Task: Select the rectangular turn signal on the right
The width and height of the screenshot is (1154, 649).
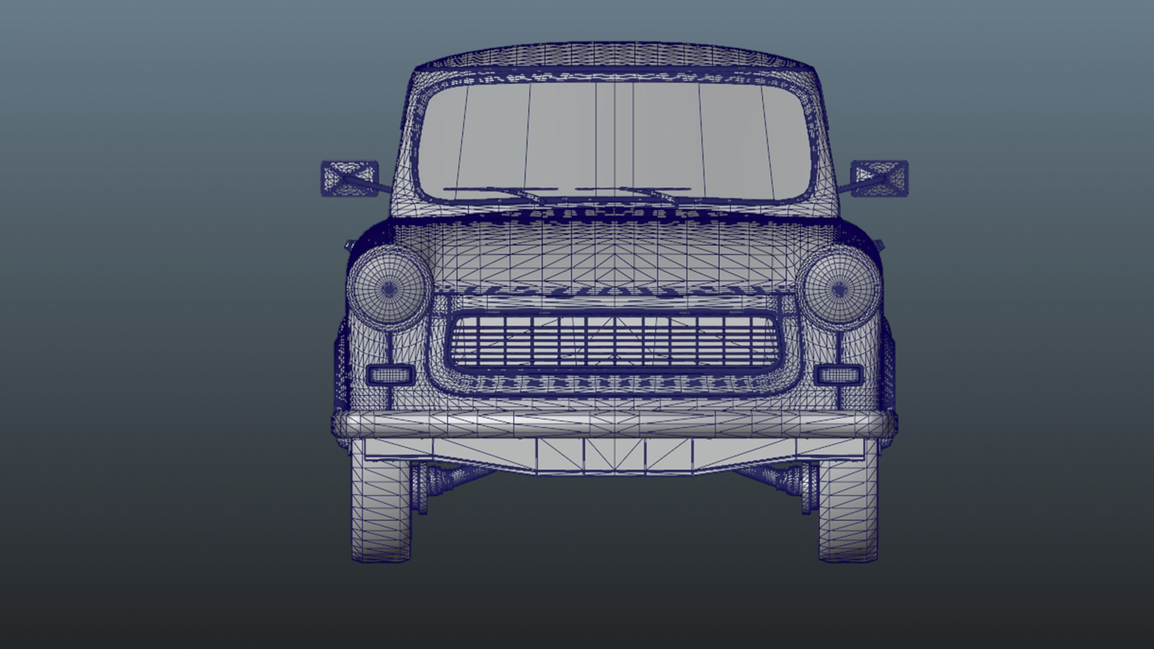Action: point(838,375)
